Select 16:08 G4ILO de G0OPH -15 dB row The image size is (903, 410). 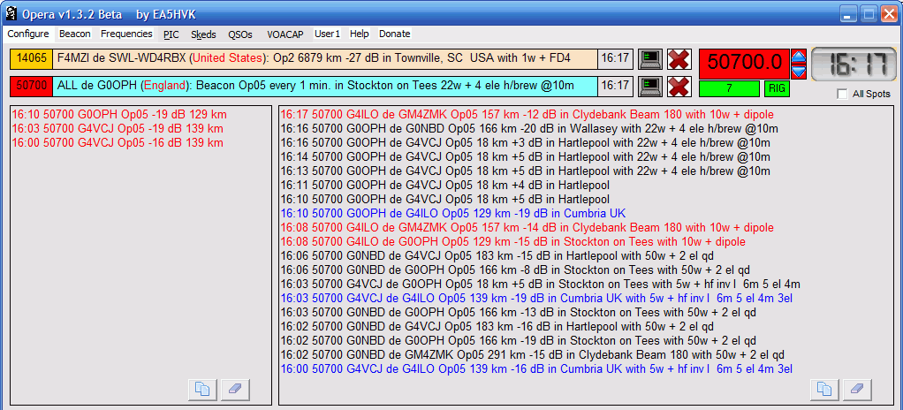click(x=513, y=242)
